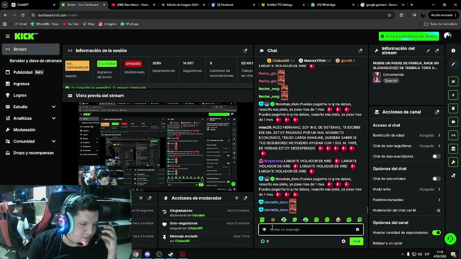Click the MAL CONFIGURADO session status badge
This screenshot has height=259, width=461.
(x=77, y=65)
